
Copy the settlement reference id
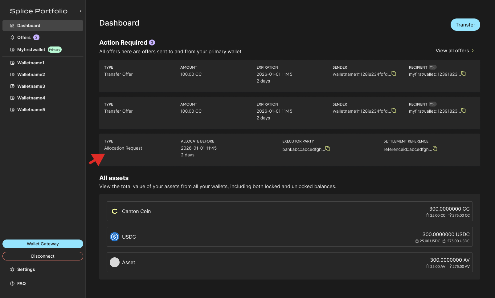tap(435, 149)
